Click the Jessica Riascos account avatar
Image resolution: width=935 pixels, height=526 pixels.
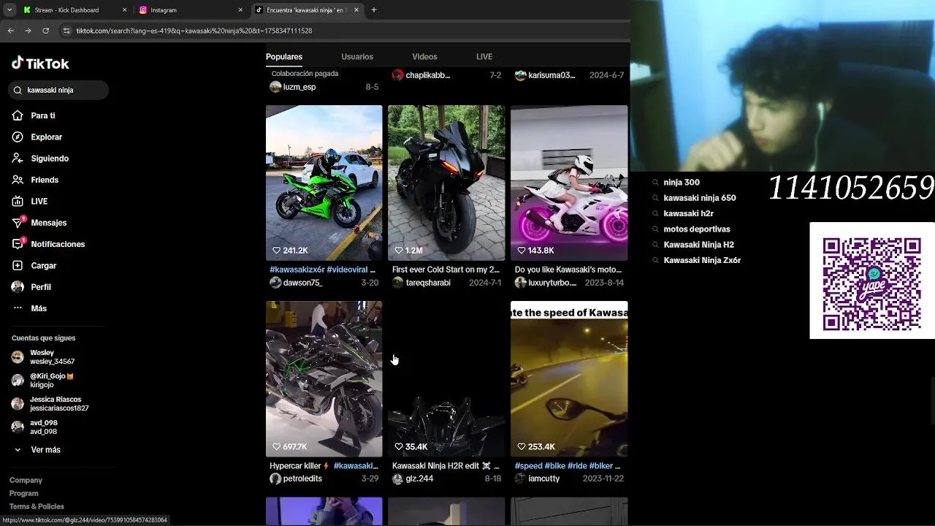pos(18,404)
